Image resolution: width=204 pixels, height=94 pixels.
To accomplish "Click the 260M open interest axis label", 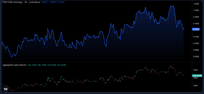I will [195, 70].
